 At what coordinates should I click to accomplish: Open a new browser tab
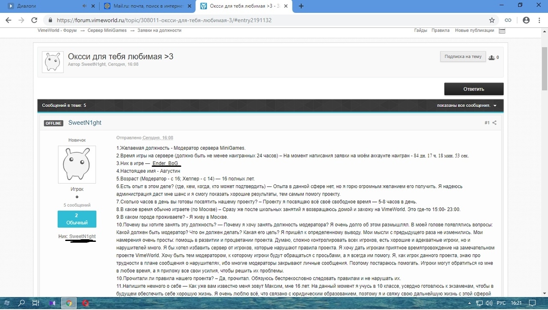click(x=301, y=6)
